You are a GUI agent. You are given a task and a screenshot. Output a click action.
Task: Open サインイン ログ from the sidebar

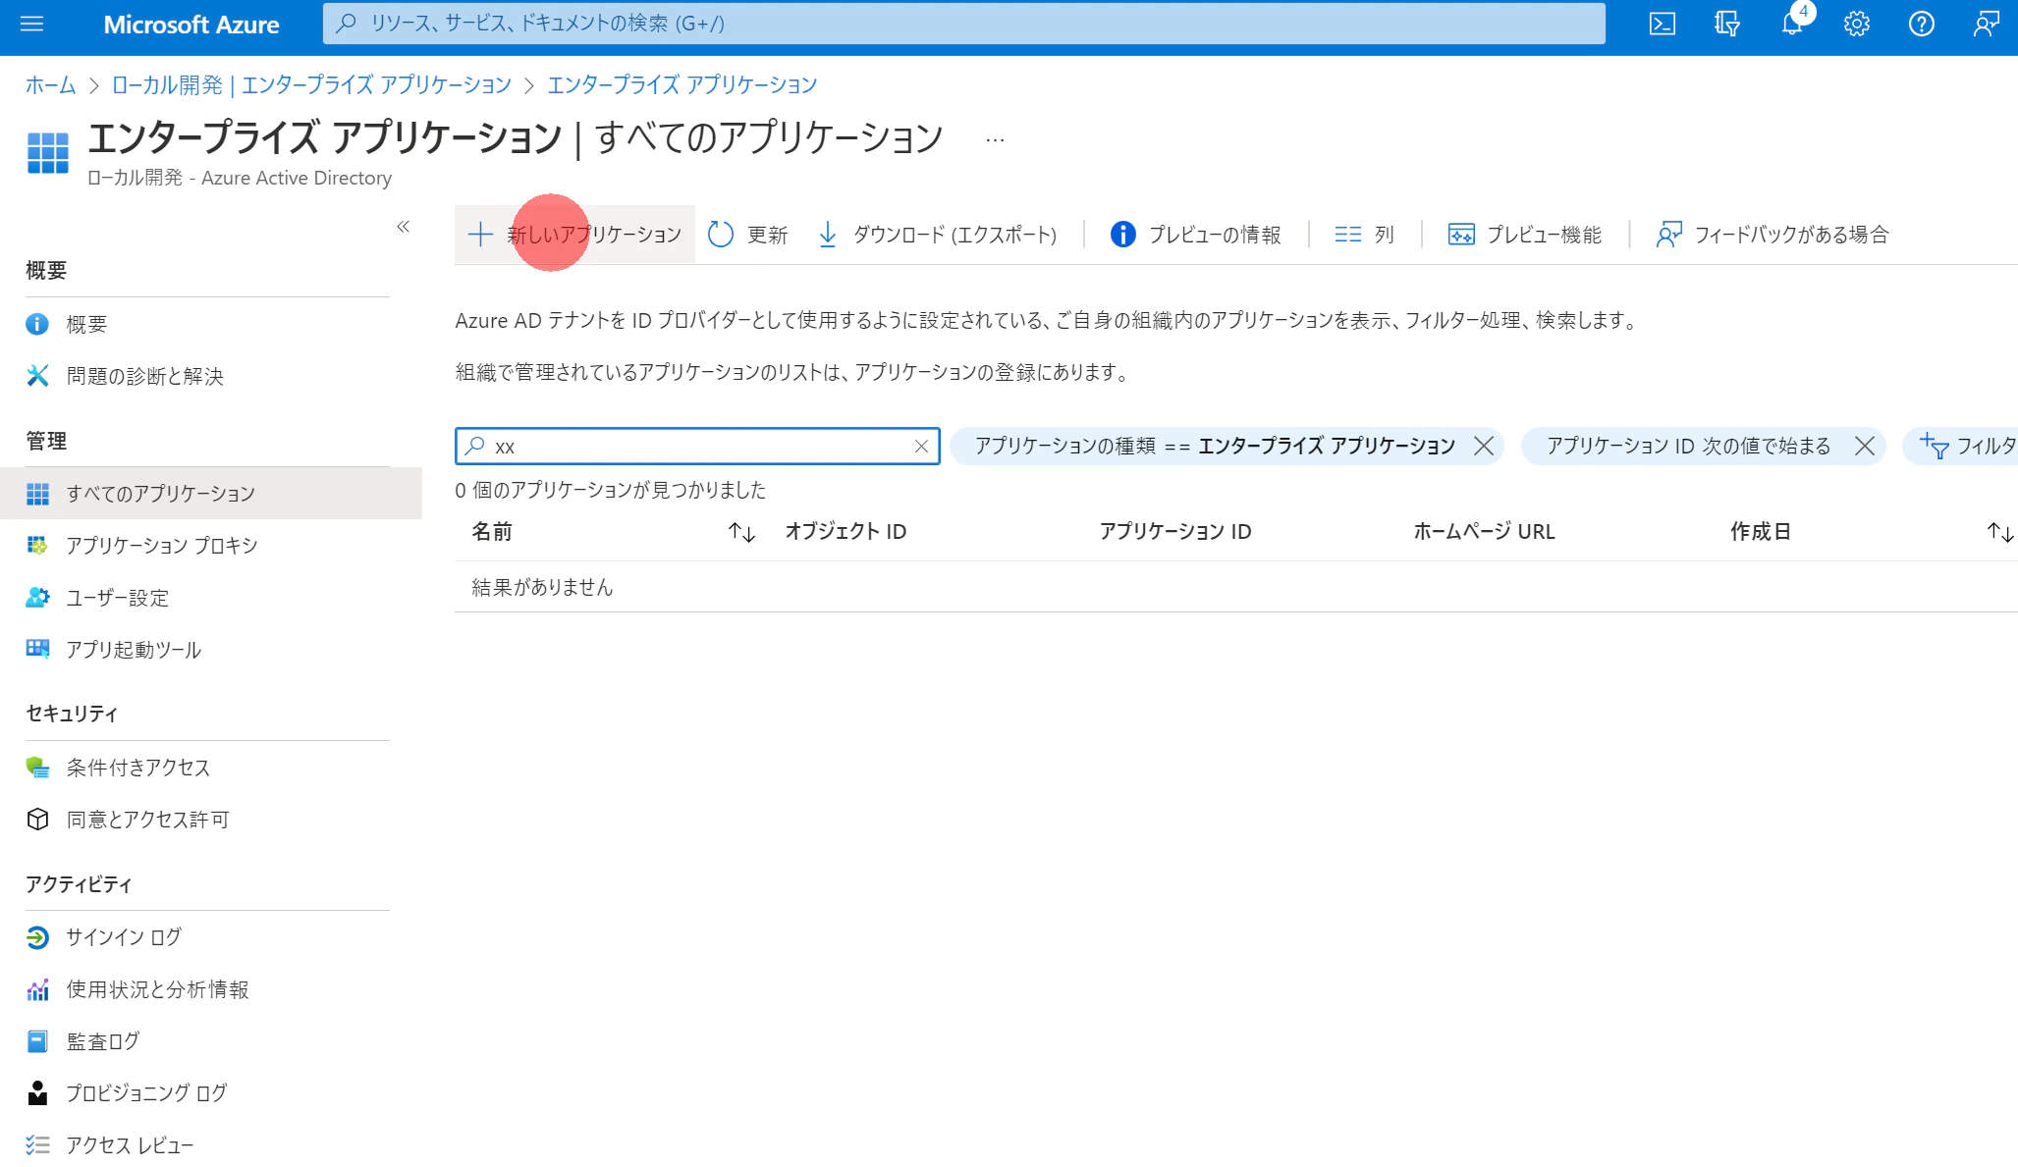(121, 937)
